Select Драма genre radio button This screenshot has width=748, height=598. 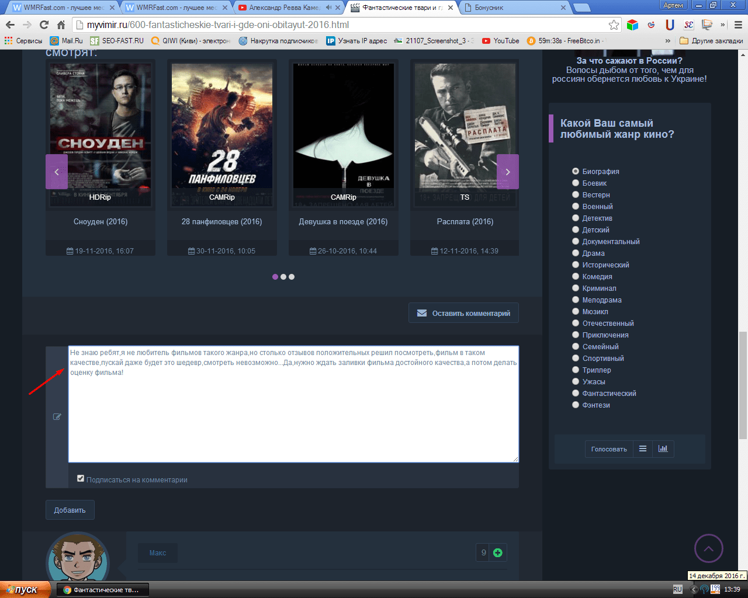click(576, 253)
